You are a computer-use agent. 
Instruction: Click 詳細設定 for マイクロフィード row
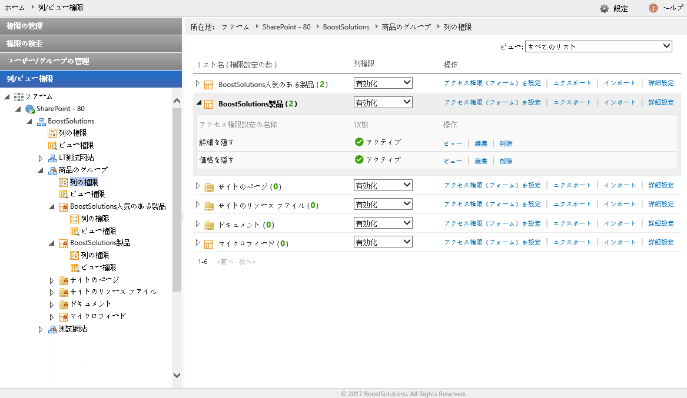tap(661, 242)
